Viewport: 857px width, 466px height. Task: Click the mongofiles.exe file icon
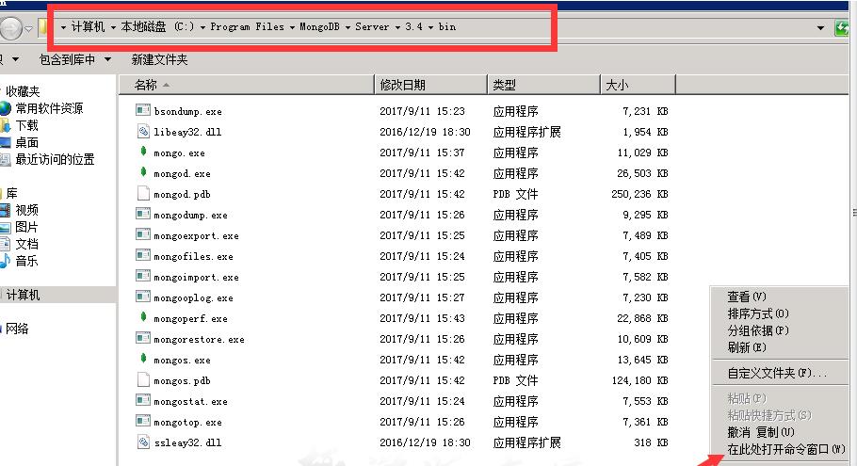tap(142, 256)
